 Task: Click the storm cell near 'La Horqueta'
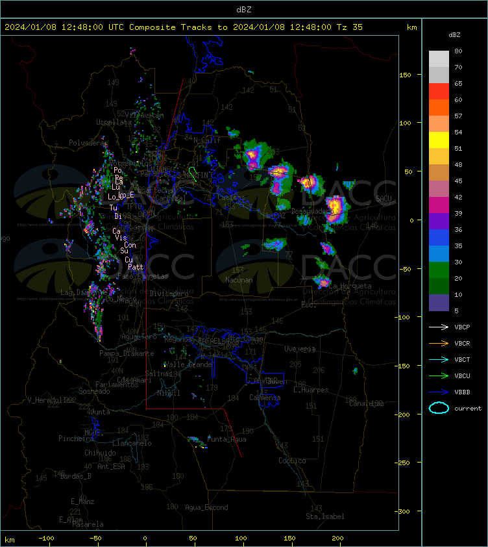pos(322,281)
